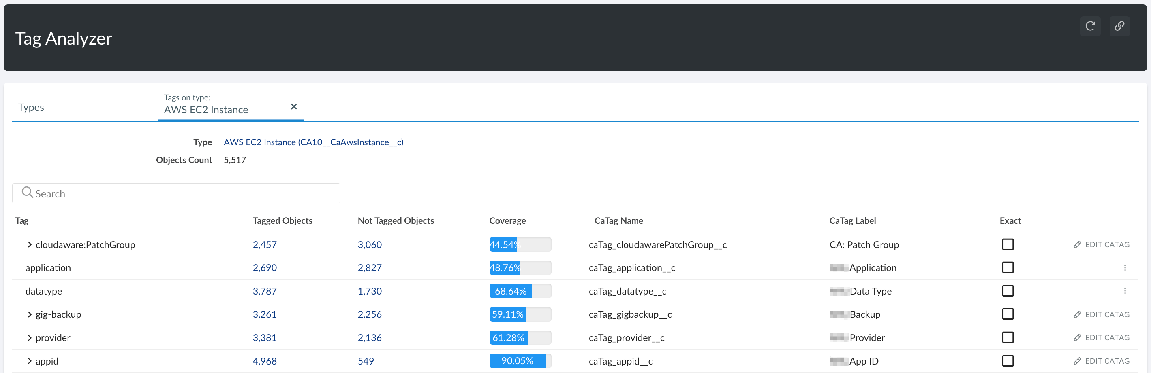Click the refresh icon in header

1090,26
